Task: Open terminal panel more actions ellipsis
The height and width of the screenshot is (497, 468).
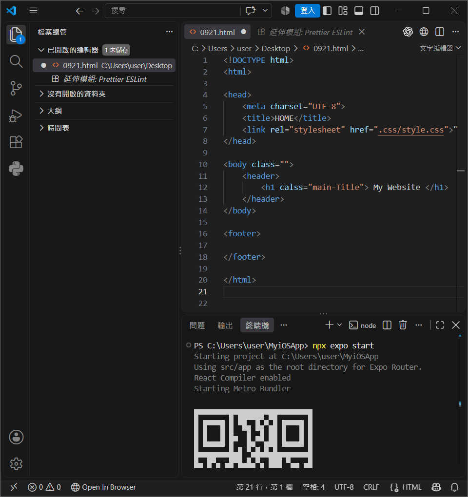Action: (419, 325)
